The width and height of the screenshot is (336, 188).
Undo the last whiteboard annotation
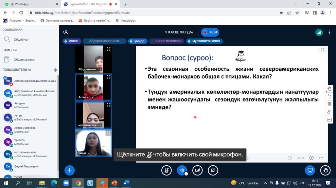point(329,96)
